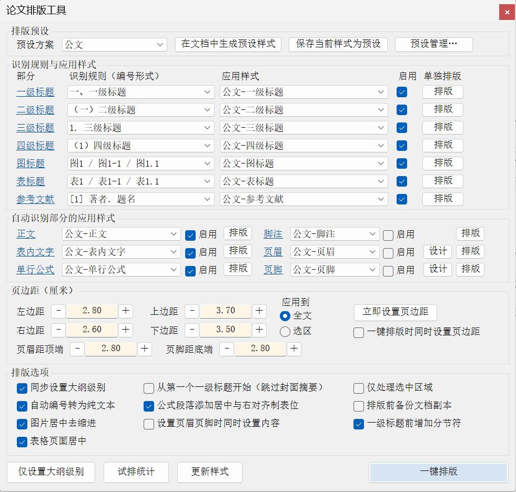Enable the 脚注 启用 checkbox
This screenshot has width=516, height=492.
(x=388, y=235)
